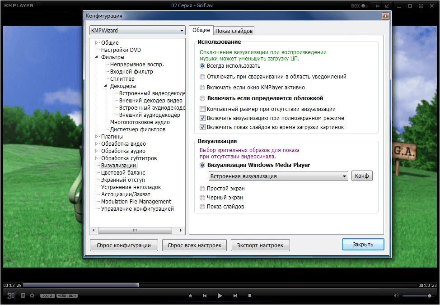Expand the 'Обработка субтитров' tree node
Image resolution: width=440 pixels, height=305 pixels.
(x=96, y=158)
